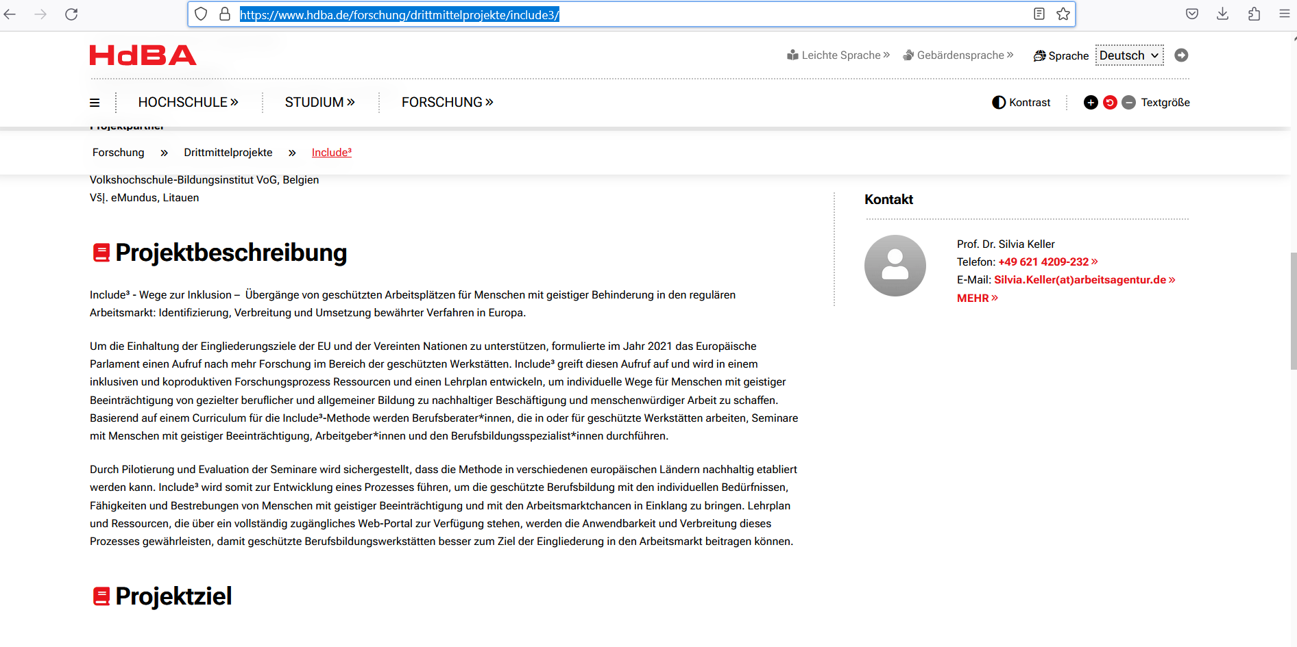
Task: Go to Drittmittelprojekte breadcrumb
Action: (228, 153)
